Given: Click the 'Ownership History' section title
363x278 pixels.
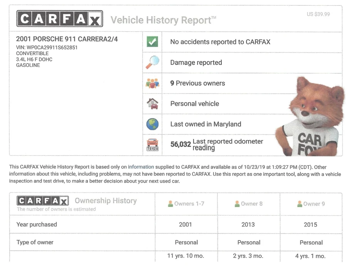Looking at the screenshot, I should [106, 200].
